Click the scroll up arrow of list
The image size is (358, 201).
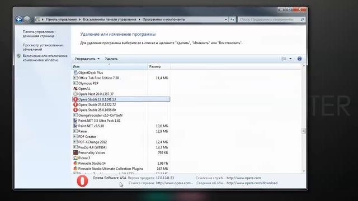[303, 66]
